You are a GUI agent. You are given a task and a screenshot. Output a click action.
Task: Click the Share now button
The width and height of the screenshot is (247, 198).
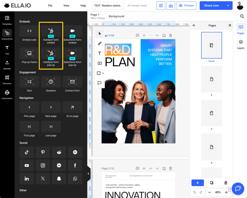point(211,6)
